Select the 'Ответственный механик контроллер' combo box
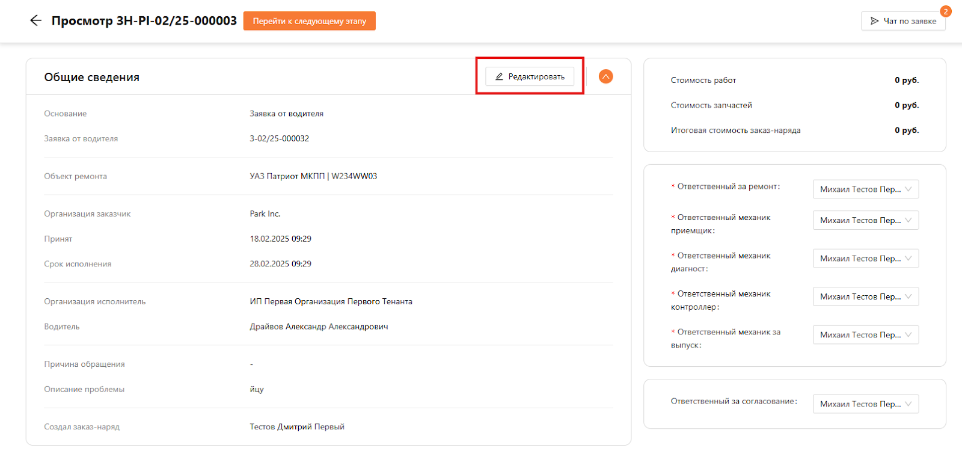This screenshot has width=962, height=451. click(865, 296)
